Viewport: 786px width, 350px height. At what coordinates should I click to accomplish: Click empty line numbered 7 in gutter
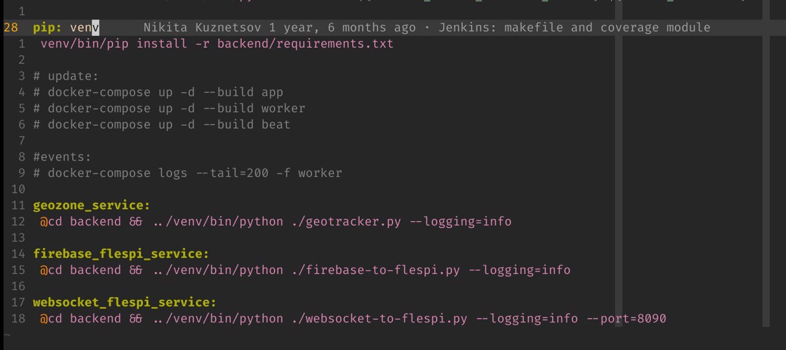(x=21, y=141)
